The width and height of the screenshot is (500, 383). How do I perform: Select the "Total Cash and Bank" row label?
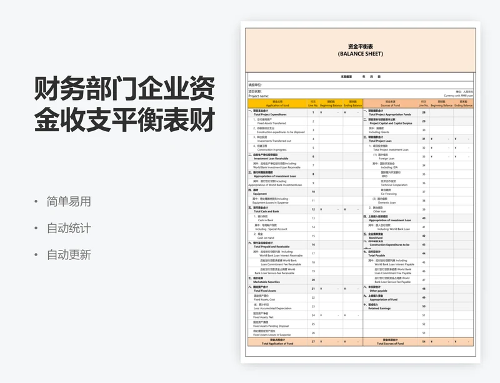[x=266, y=211]
